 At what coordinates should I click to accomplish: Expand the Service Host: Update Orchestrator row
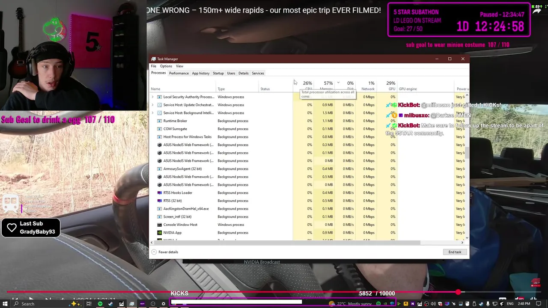click(x=152, y=105)
